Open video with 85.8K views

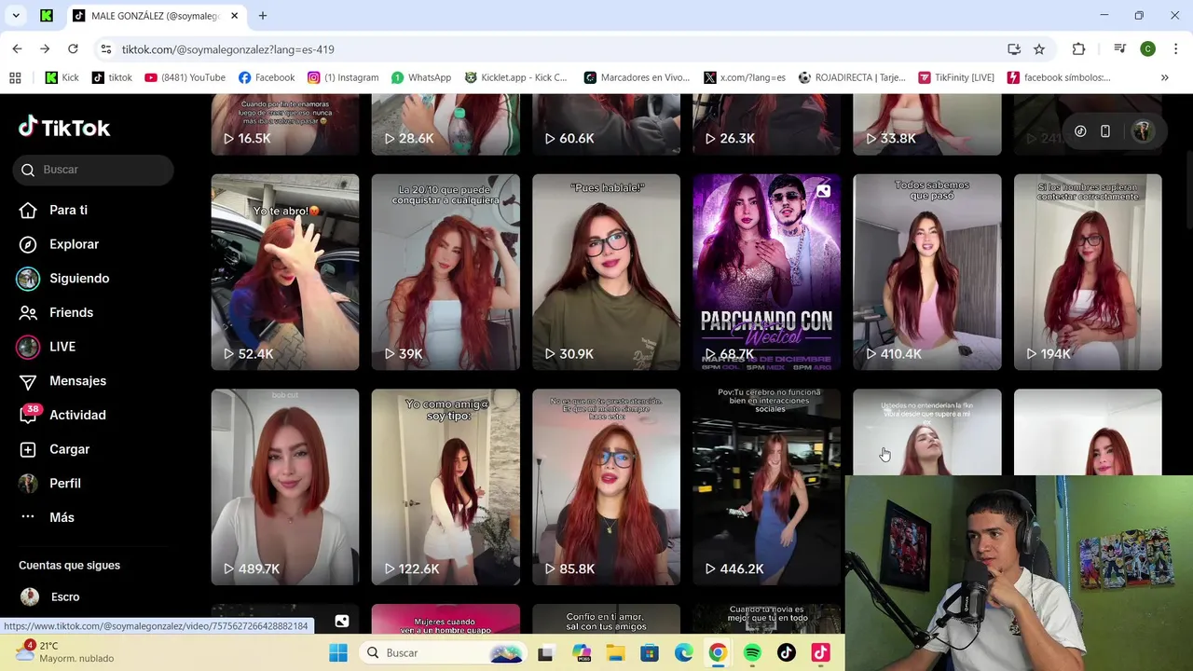606,486
